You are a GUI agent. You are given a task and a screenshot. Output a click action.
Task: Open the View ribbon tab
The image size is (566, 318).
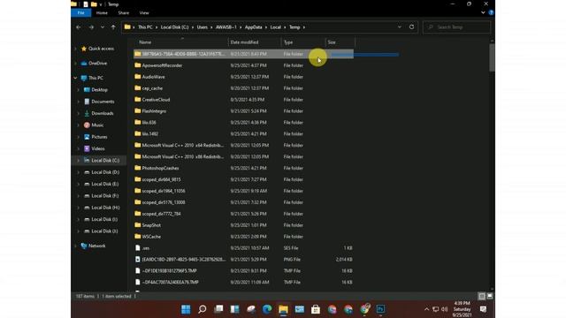tap(144, 12)
